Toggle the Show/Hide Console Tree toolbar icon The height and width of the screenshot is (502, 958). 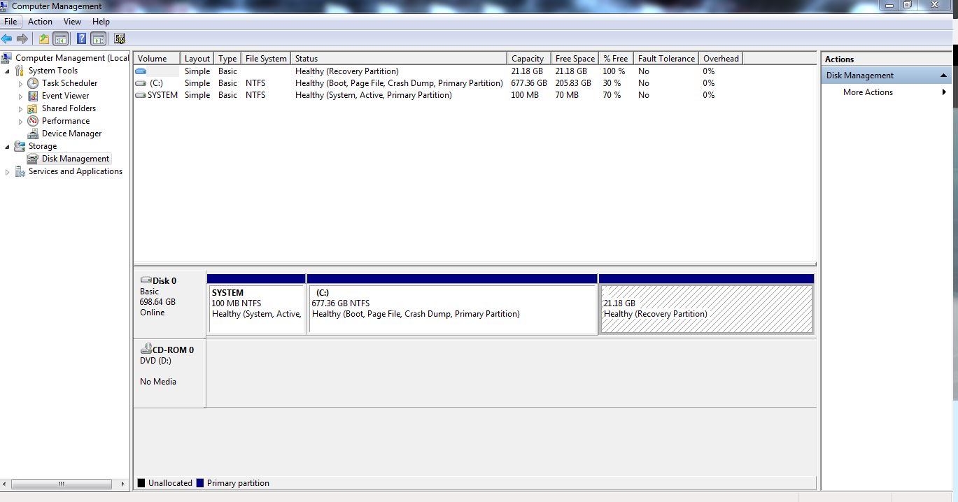61,38
